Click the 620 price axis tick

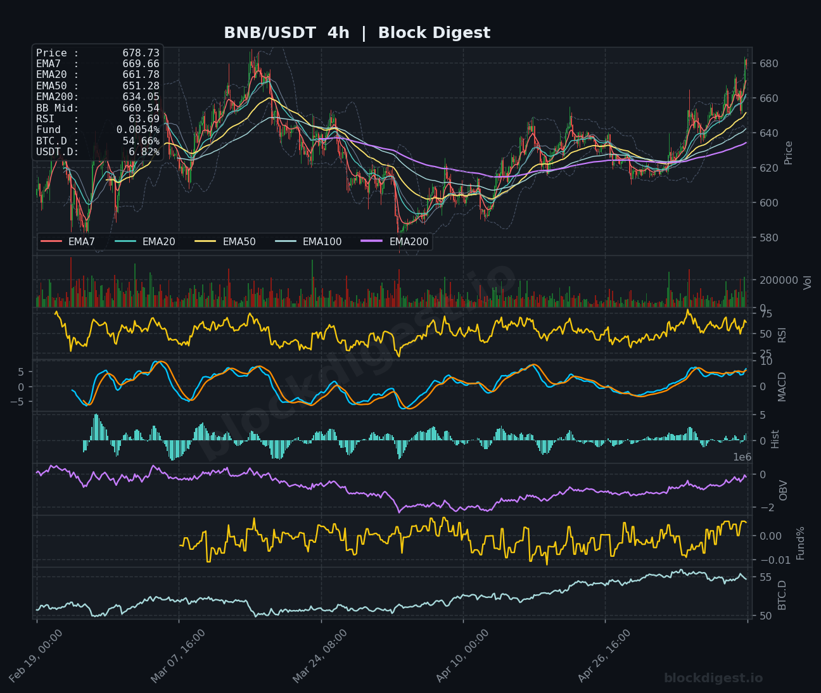(768, 168)
